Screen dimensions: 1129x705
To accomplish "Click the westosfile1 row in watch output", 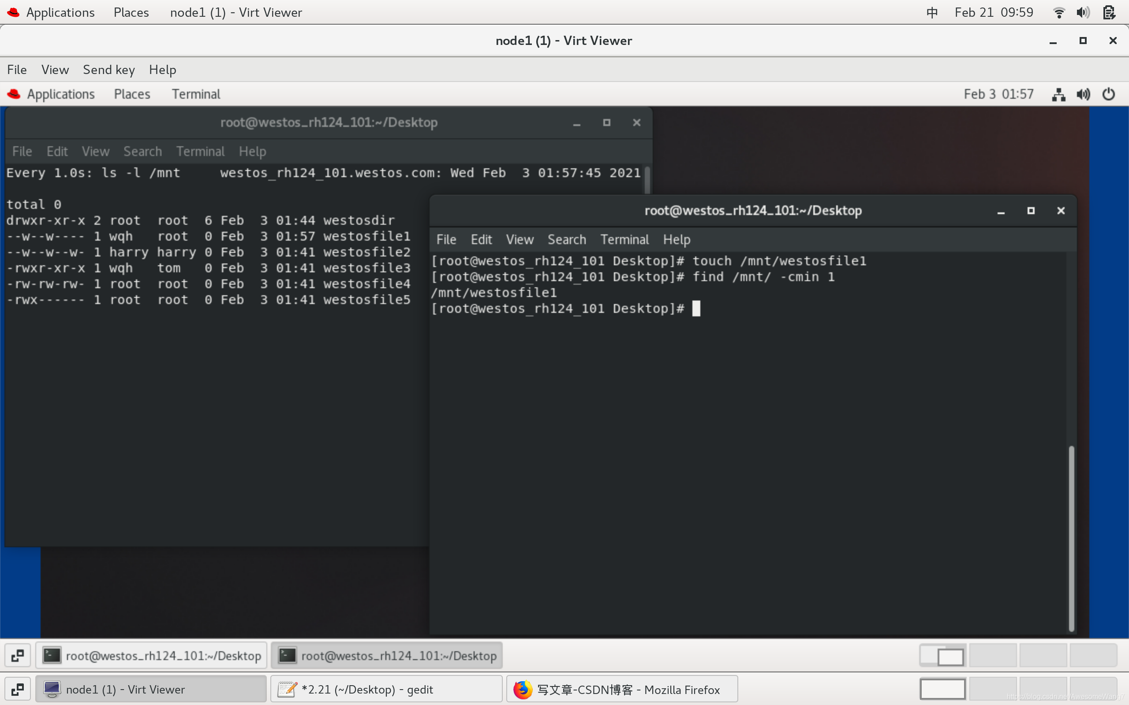I will [x=209, y=237].
